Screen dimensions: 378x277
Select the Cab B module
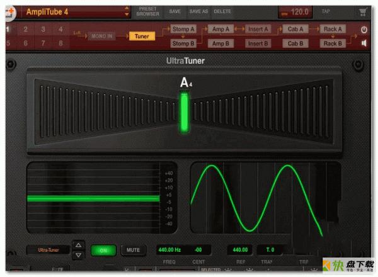tap(295, 43)
